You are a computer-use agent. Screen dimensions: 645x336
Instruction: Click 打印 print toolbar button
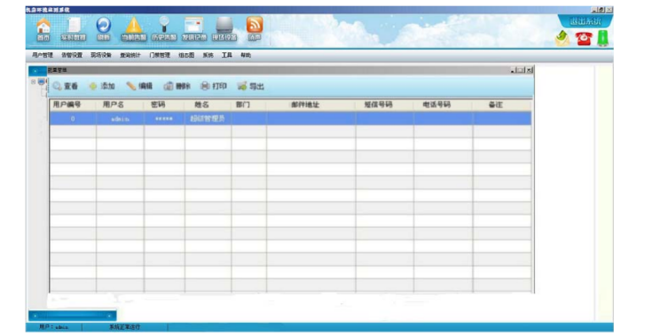(214, 86)
